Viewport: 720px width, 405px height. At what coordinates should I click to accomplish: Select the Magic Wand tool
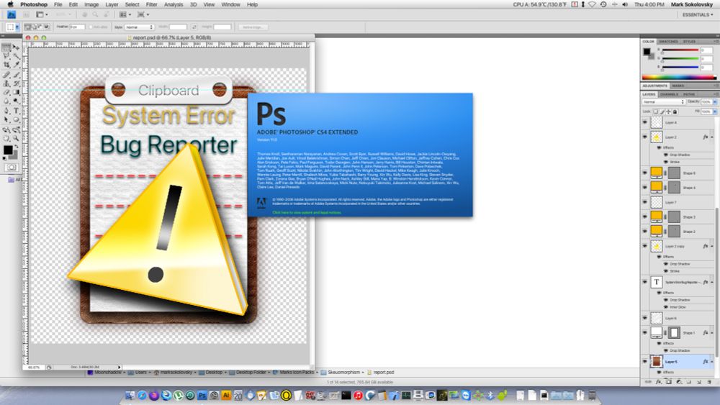[x=16, y=56]
